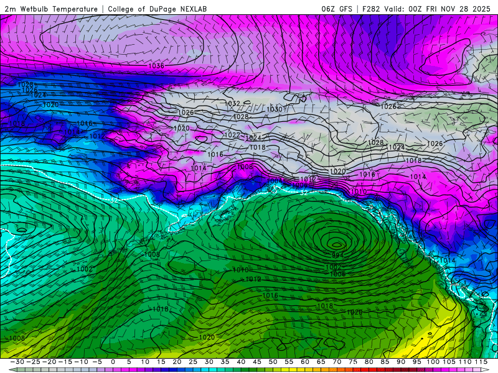Click the 'FRI NOV 28 2025' valid date
Image resolution: width=498 pixels, height=373 pixels.
(x=458, y=9)
